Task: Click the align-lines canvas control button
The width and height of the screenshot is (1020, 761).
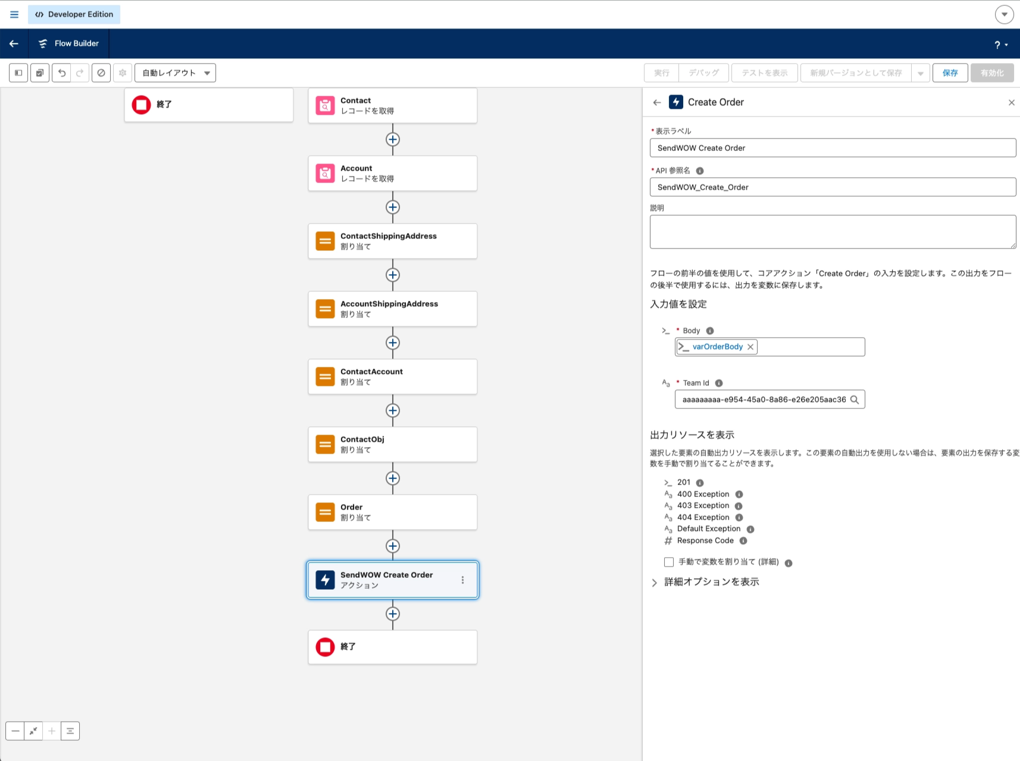Action: click(x=70, y=731)
